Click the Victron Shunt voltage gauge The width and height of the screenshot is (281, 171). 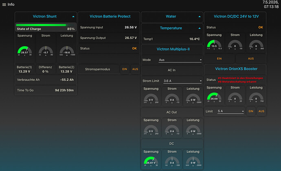[x=24, y=51]
